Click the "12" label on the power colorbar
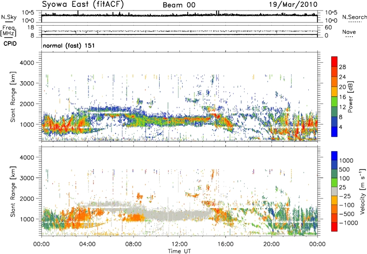 [342, 107]
